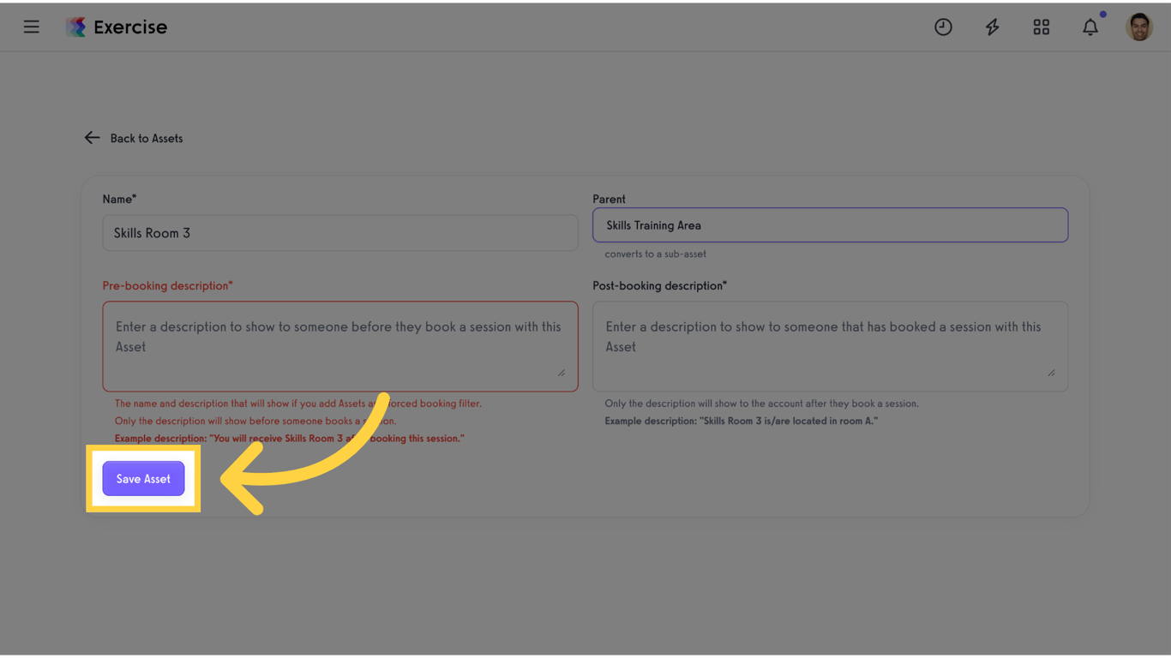Click the Pre-booking description label

[167, 285]
